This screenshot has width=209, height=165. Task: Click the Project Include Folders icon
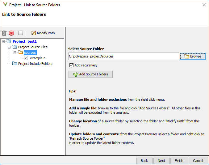[x=15, y=64]
